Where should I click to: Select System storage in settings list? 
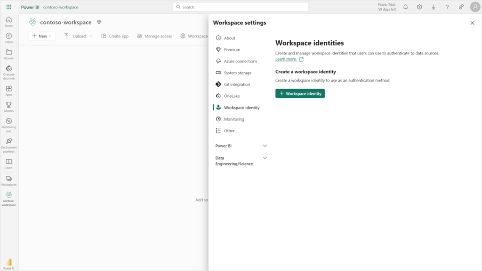click(237, 73)
